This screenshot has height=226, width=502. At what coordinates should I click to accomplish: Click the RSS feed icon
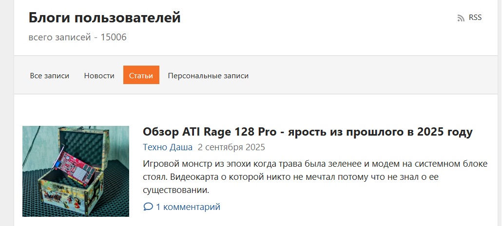click(x=461, y=18)
